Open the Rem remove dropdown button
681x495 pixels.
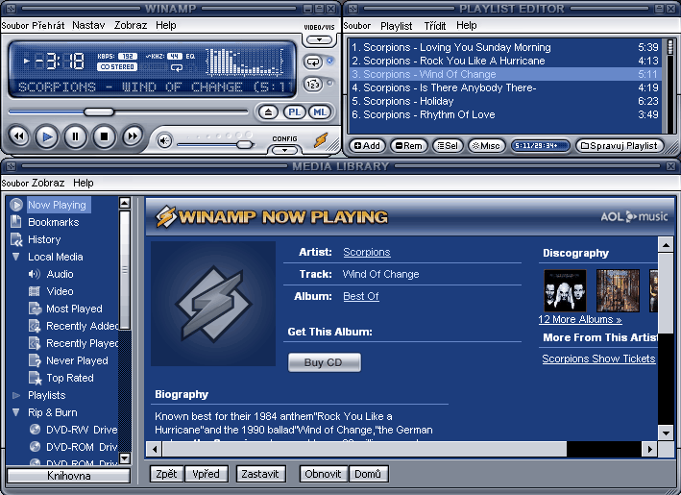pos(408,145)
